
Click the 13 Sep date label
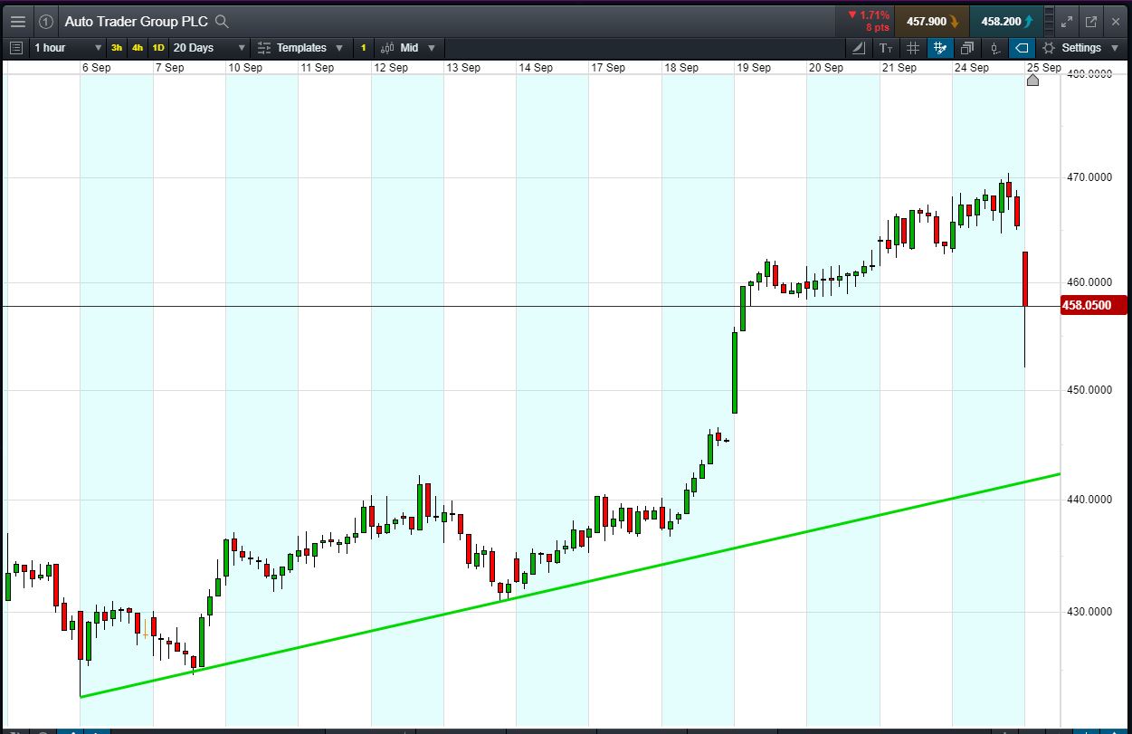coord(463,67)
